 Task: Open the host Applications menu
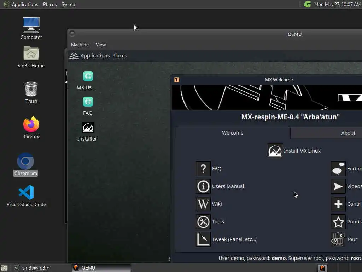pos(25,4)
